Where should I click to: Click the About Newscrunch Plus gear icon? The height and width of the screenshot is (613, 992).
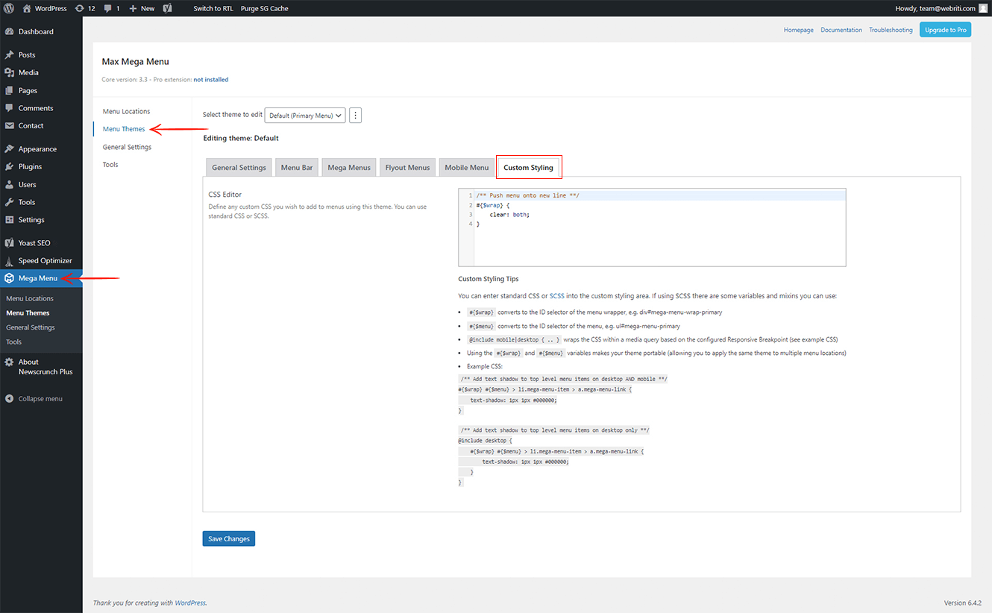pyautogui.click(x=9, y=362)
